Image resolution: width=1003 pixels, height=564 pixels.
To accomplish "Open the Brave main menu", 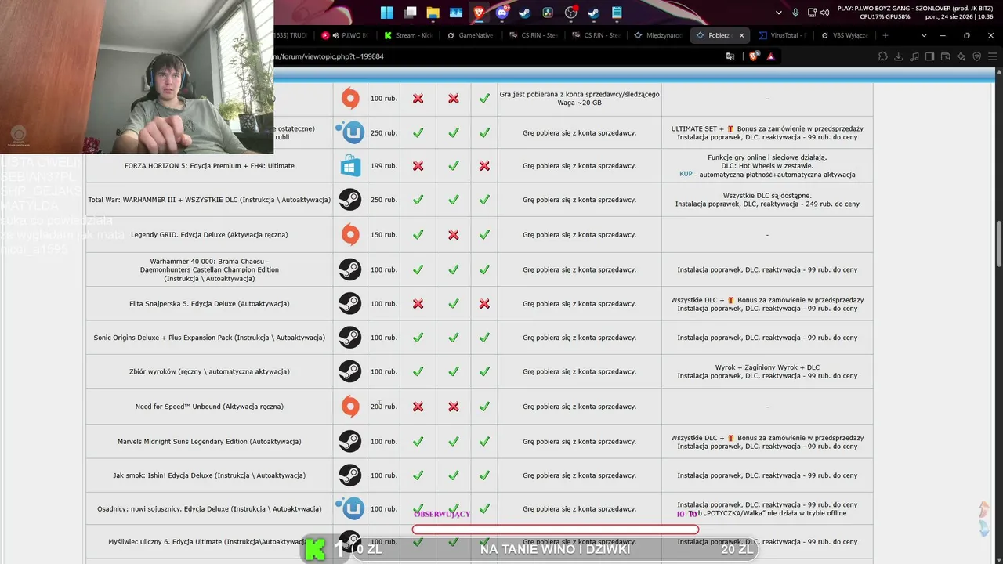I will (993, 56).
